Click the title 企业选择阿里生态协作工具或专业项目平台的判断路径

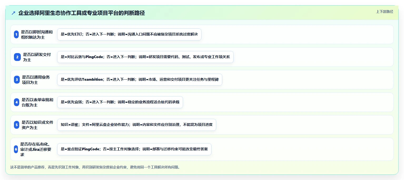pos(82,13)
